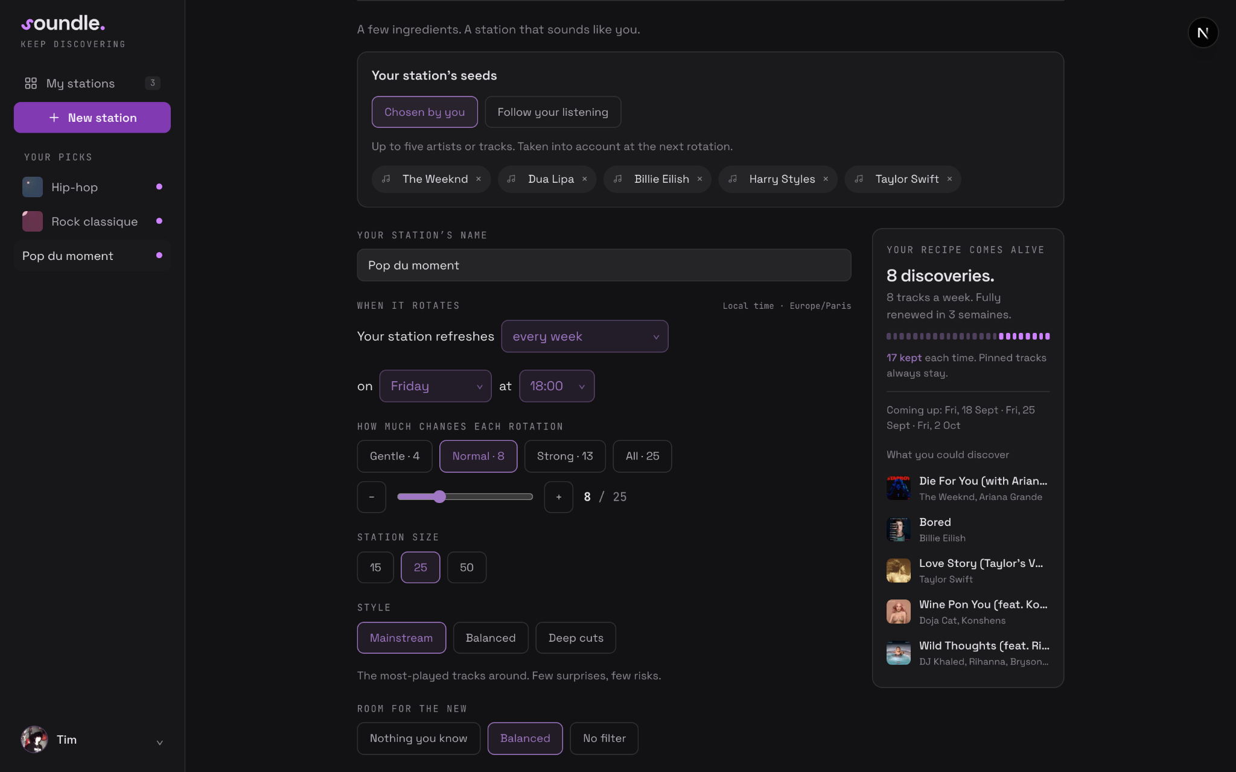The height and width of the screenshot is (772, 1236).
Task: Click Tim's profile picture
Action: pyautogui.click(x=34, y=739)
